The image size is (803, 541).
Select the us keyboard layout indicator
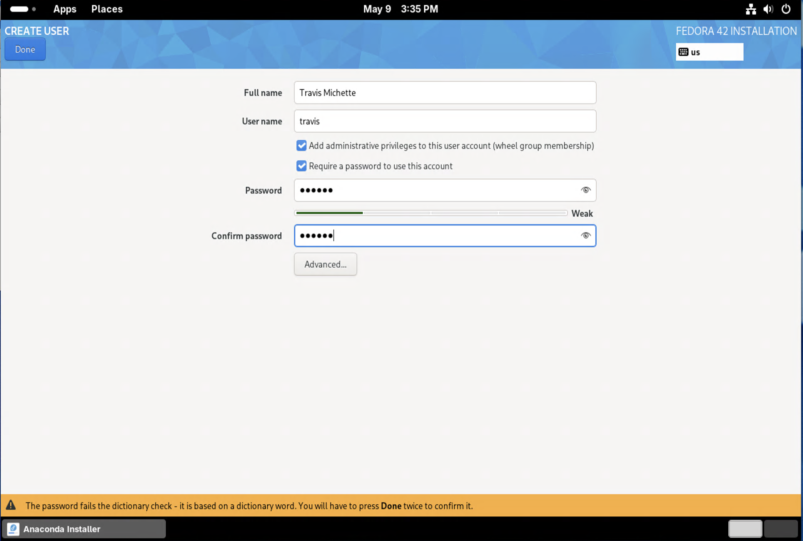[710, 52]
